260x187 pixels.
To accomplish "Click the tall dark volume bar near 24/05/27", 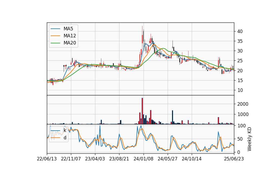I will click(173, 117).
